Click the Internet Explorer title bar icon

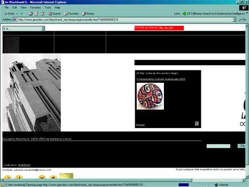[x=2, y=2]
